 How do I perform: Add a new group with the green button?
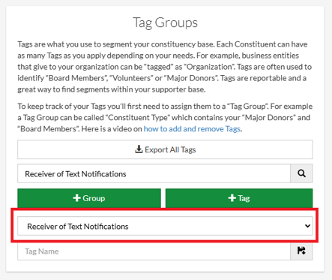tap(89, 198)
